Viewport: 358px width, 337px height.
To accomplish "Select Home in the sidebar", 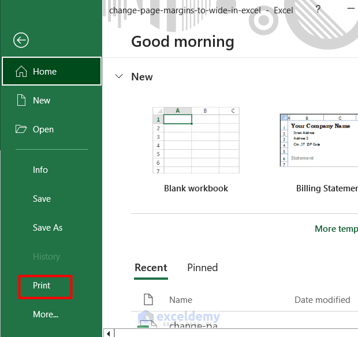I will (51, 71).
